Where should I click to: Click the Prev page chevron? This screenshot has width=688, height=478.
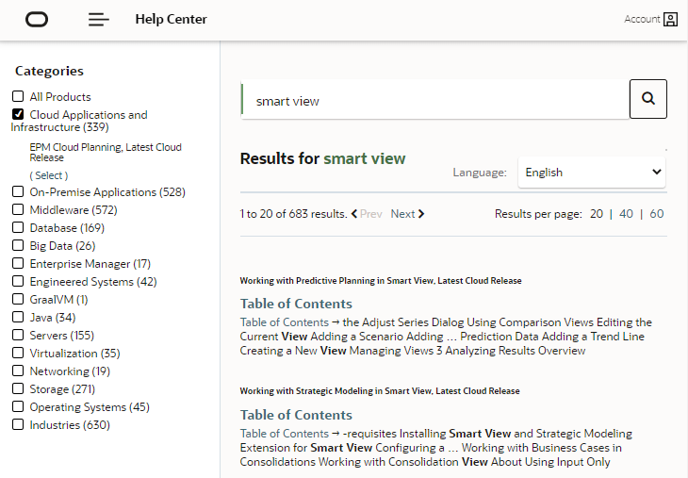click(355, 214)
